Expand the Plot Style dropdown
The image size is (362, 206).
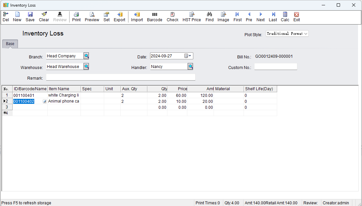tap(306, 34)
